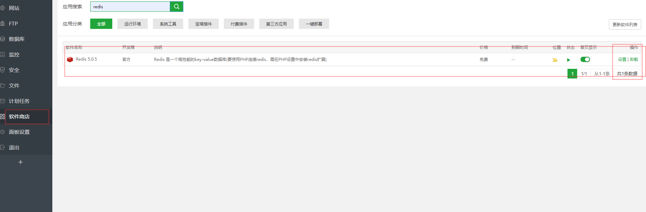The height and width of the screenshot is (212, 646).
Task: Click the 文件 folder icon in sidebar
Action: (2, 85)
